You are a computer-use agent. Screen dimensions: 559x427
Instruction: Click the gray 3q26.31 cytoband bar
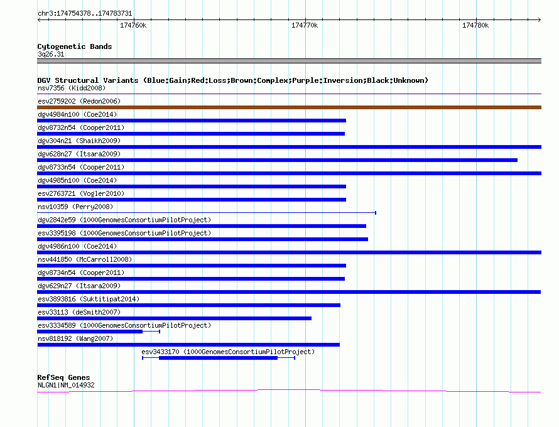[289, 61]
